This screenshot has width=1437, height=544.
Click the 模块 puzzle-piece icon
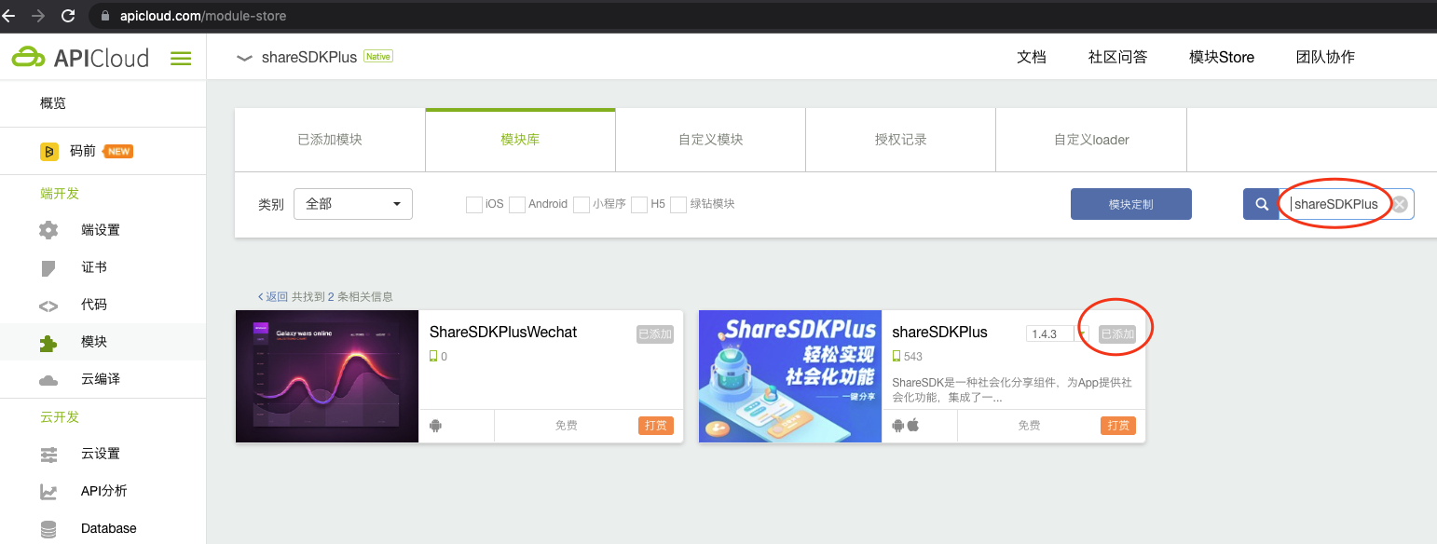(48, 343)
